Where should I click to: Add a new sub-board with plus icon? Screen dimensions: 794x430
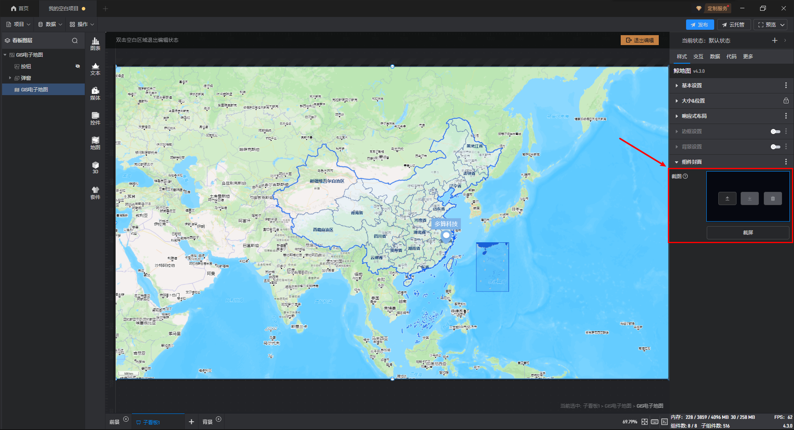[191, 422]
